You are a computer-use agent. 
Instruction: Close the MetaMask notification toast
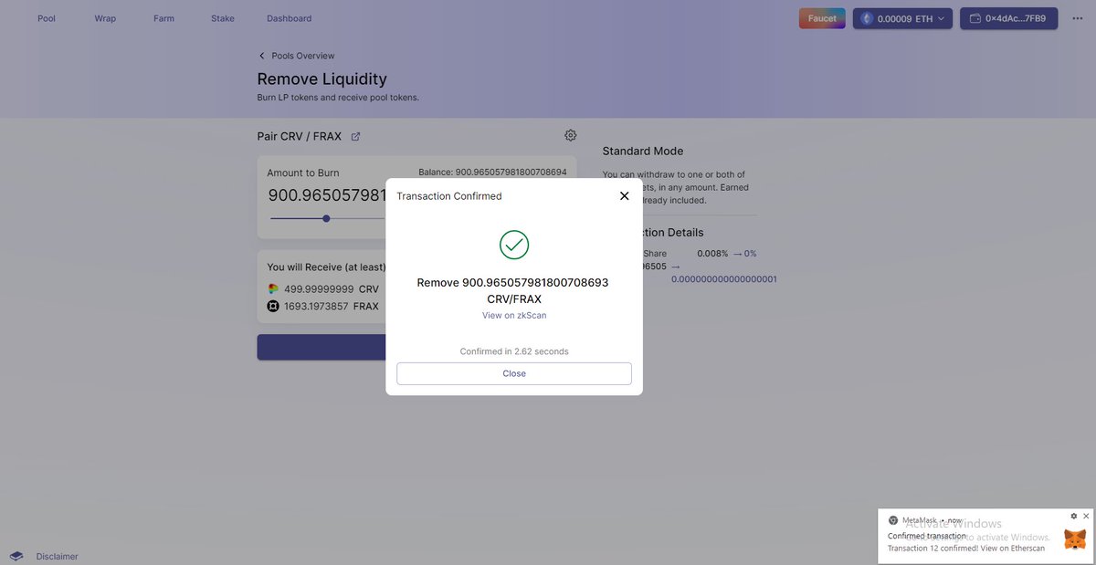tap(1085, 516)
